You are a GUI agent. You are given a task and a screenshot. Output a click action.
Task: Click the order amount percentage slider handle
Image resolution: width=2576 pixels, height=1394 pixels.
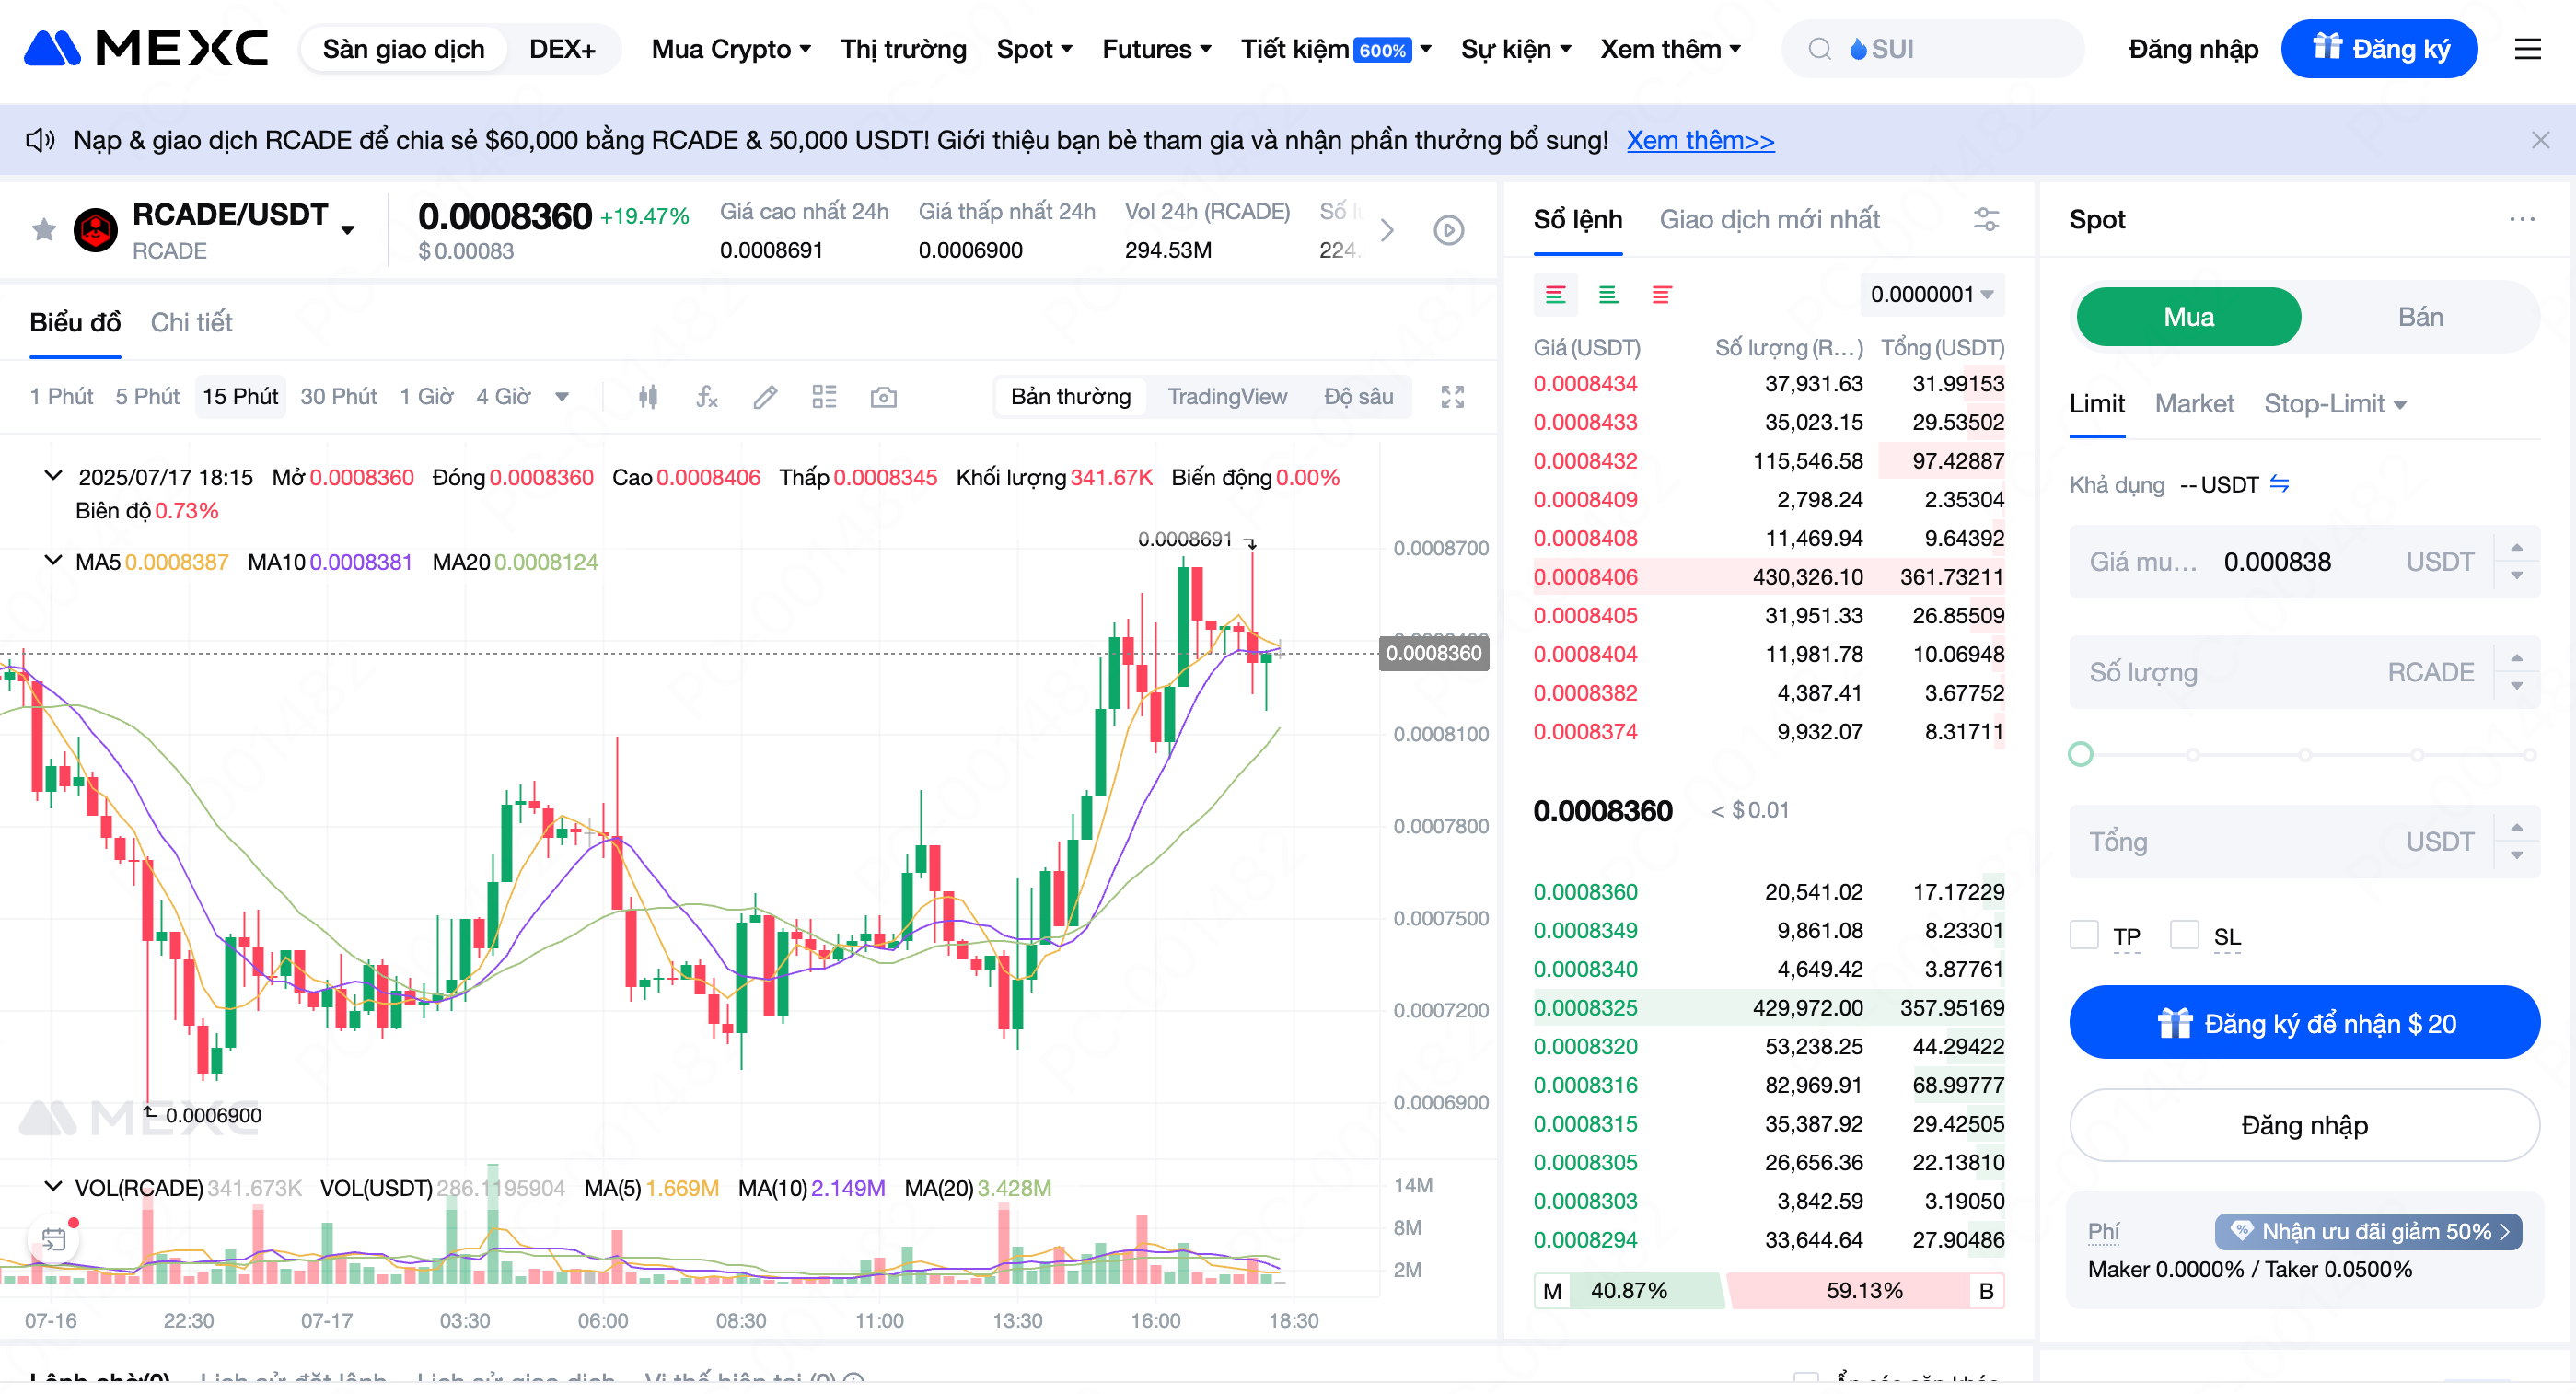point(2080,754)
